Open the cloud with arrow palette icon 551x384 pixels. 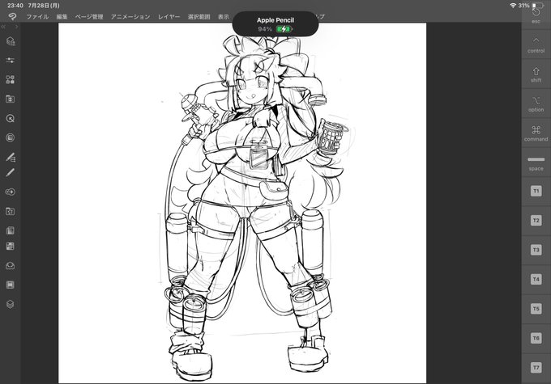click(11, 192)
